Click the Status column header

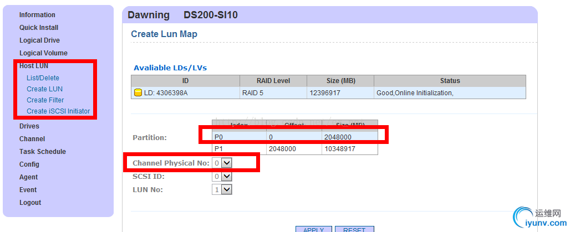450,81
